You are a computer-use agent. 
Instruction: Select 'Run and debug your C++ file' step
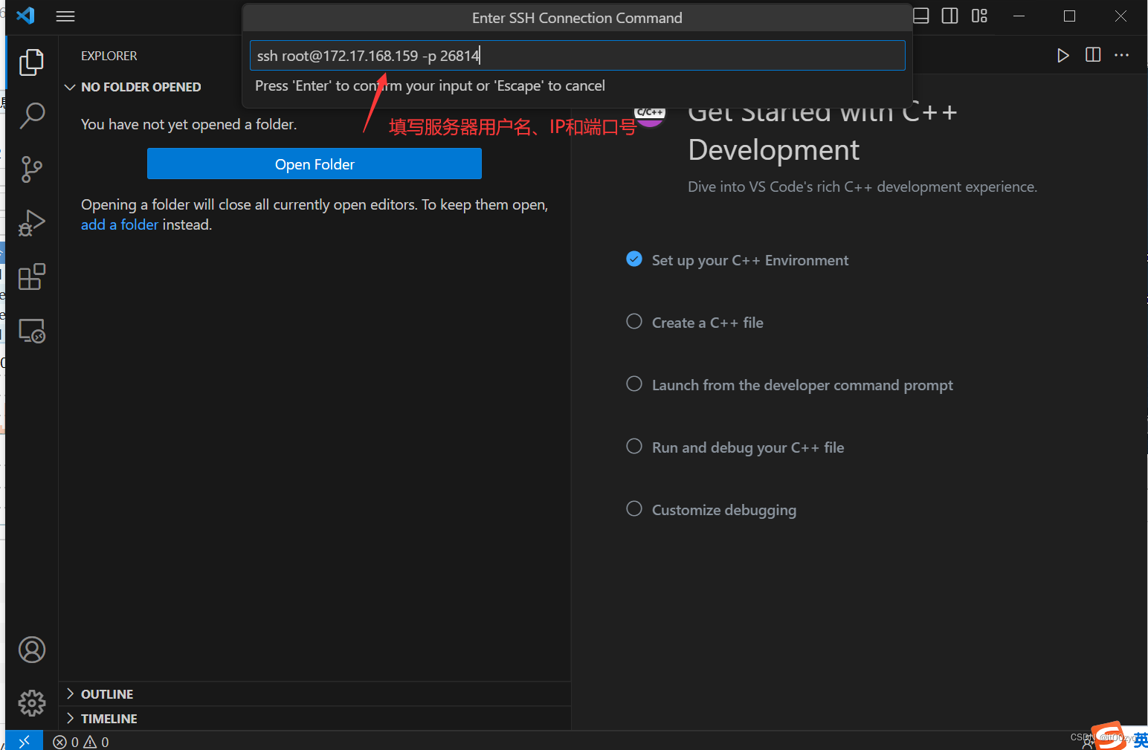(748, 447)
